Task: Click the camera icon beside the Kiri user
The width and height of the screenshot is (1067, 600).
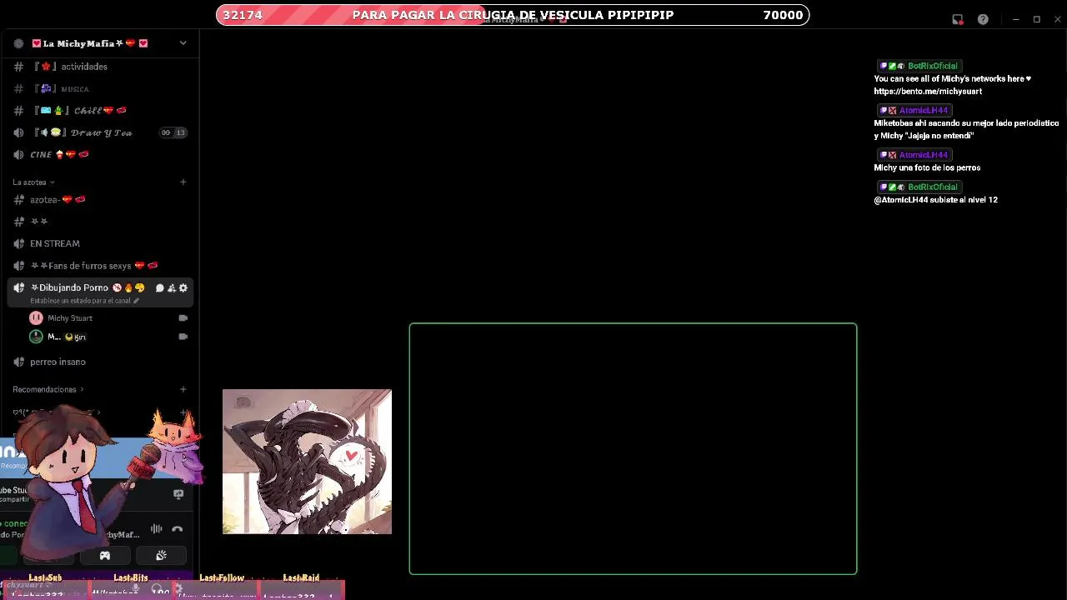Action: click(x=183, y=337)
